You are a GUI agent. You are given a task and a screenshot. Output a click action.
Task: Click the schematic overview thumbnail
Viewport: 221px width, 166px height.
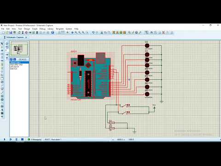(x=19, y=48)
